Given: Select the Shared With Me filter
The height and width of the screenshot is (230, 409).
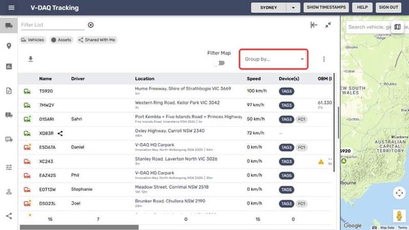Looking at the screenshot, I should click(96, 40).
